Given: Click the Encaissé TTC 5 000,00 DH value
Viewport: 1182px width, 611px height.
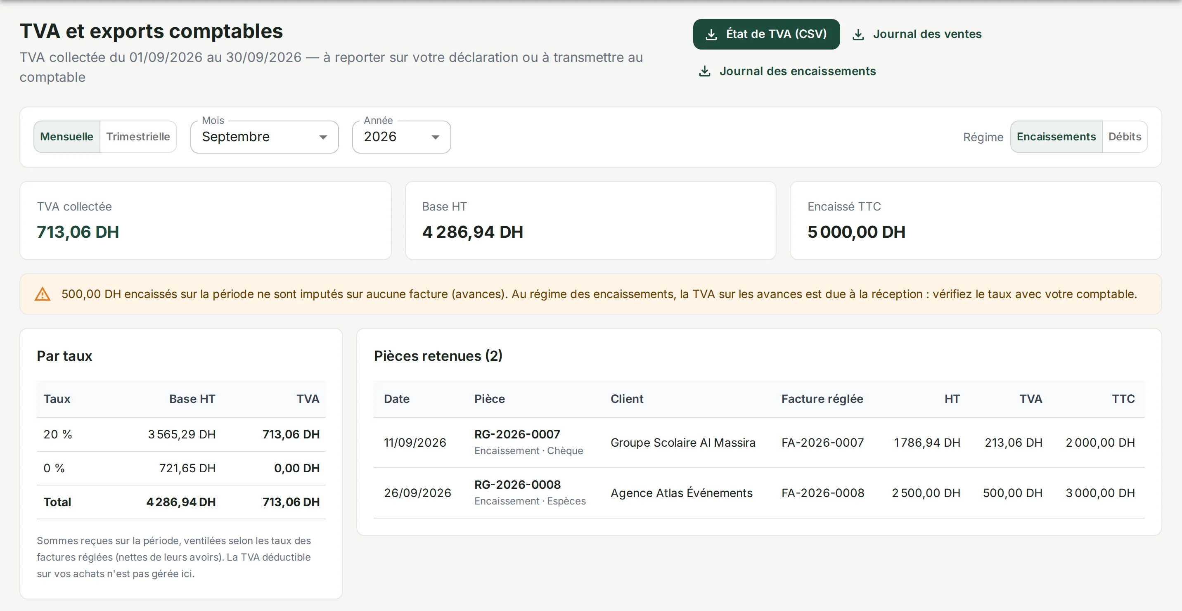Looking at the screenshot, I should 856,232.
